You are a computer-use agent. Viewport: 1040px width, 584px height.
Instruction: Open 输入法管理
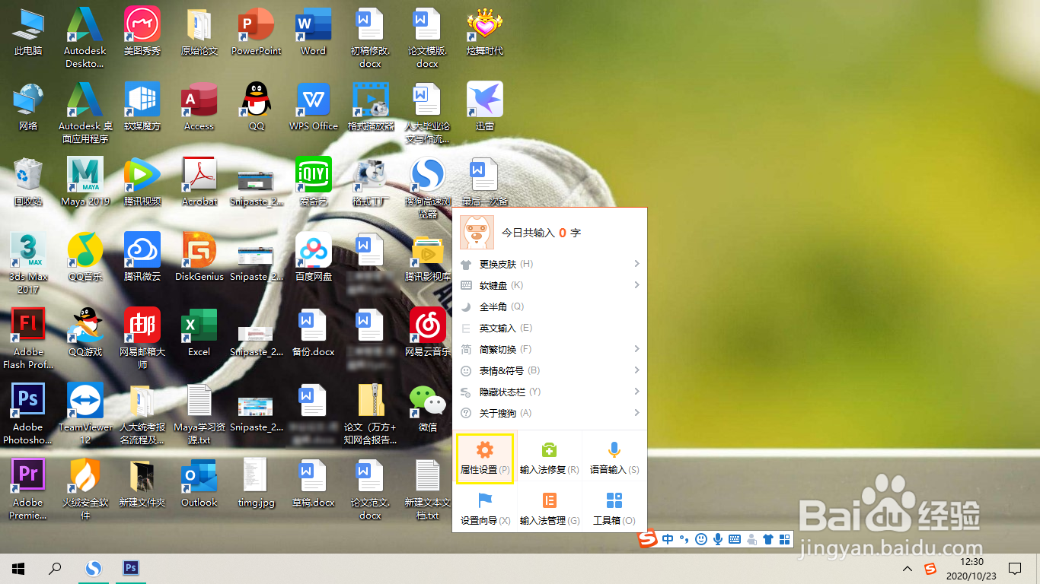pos(549,509)
